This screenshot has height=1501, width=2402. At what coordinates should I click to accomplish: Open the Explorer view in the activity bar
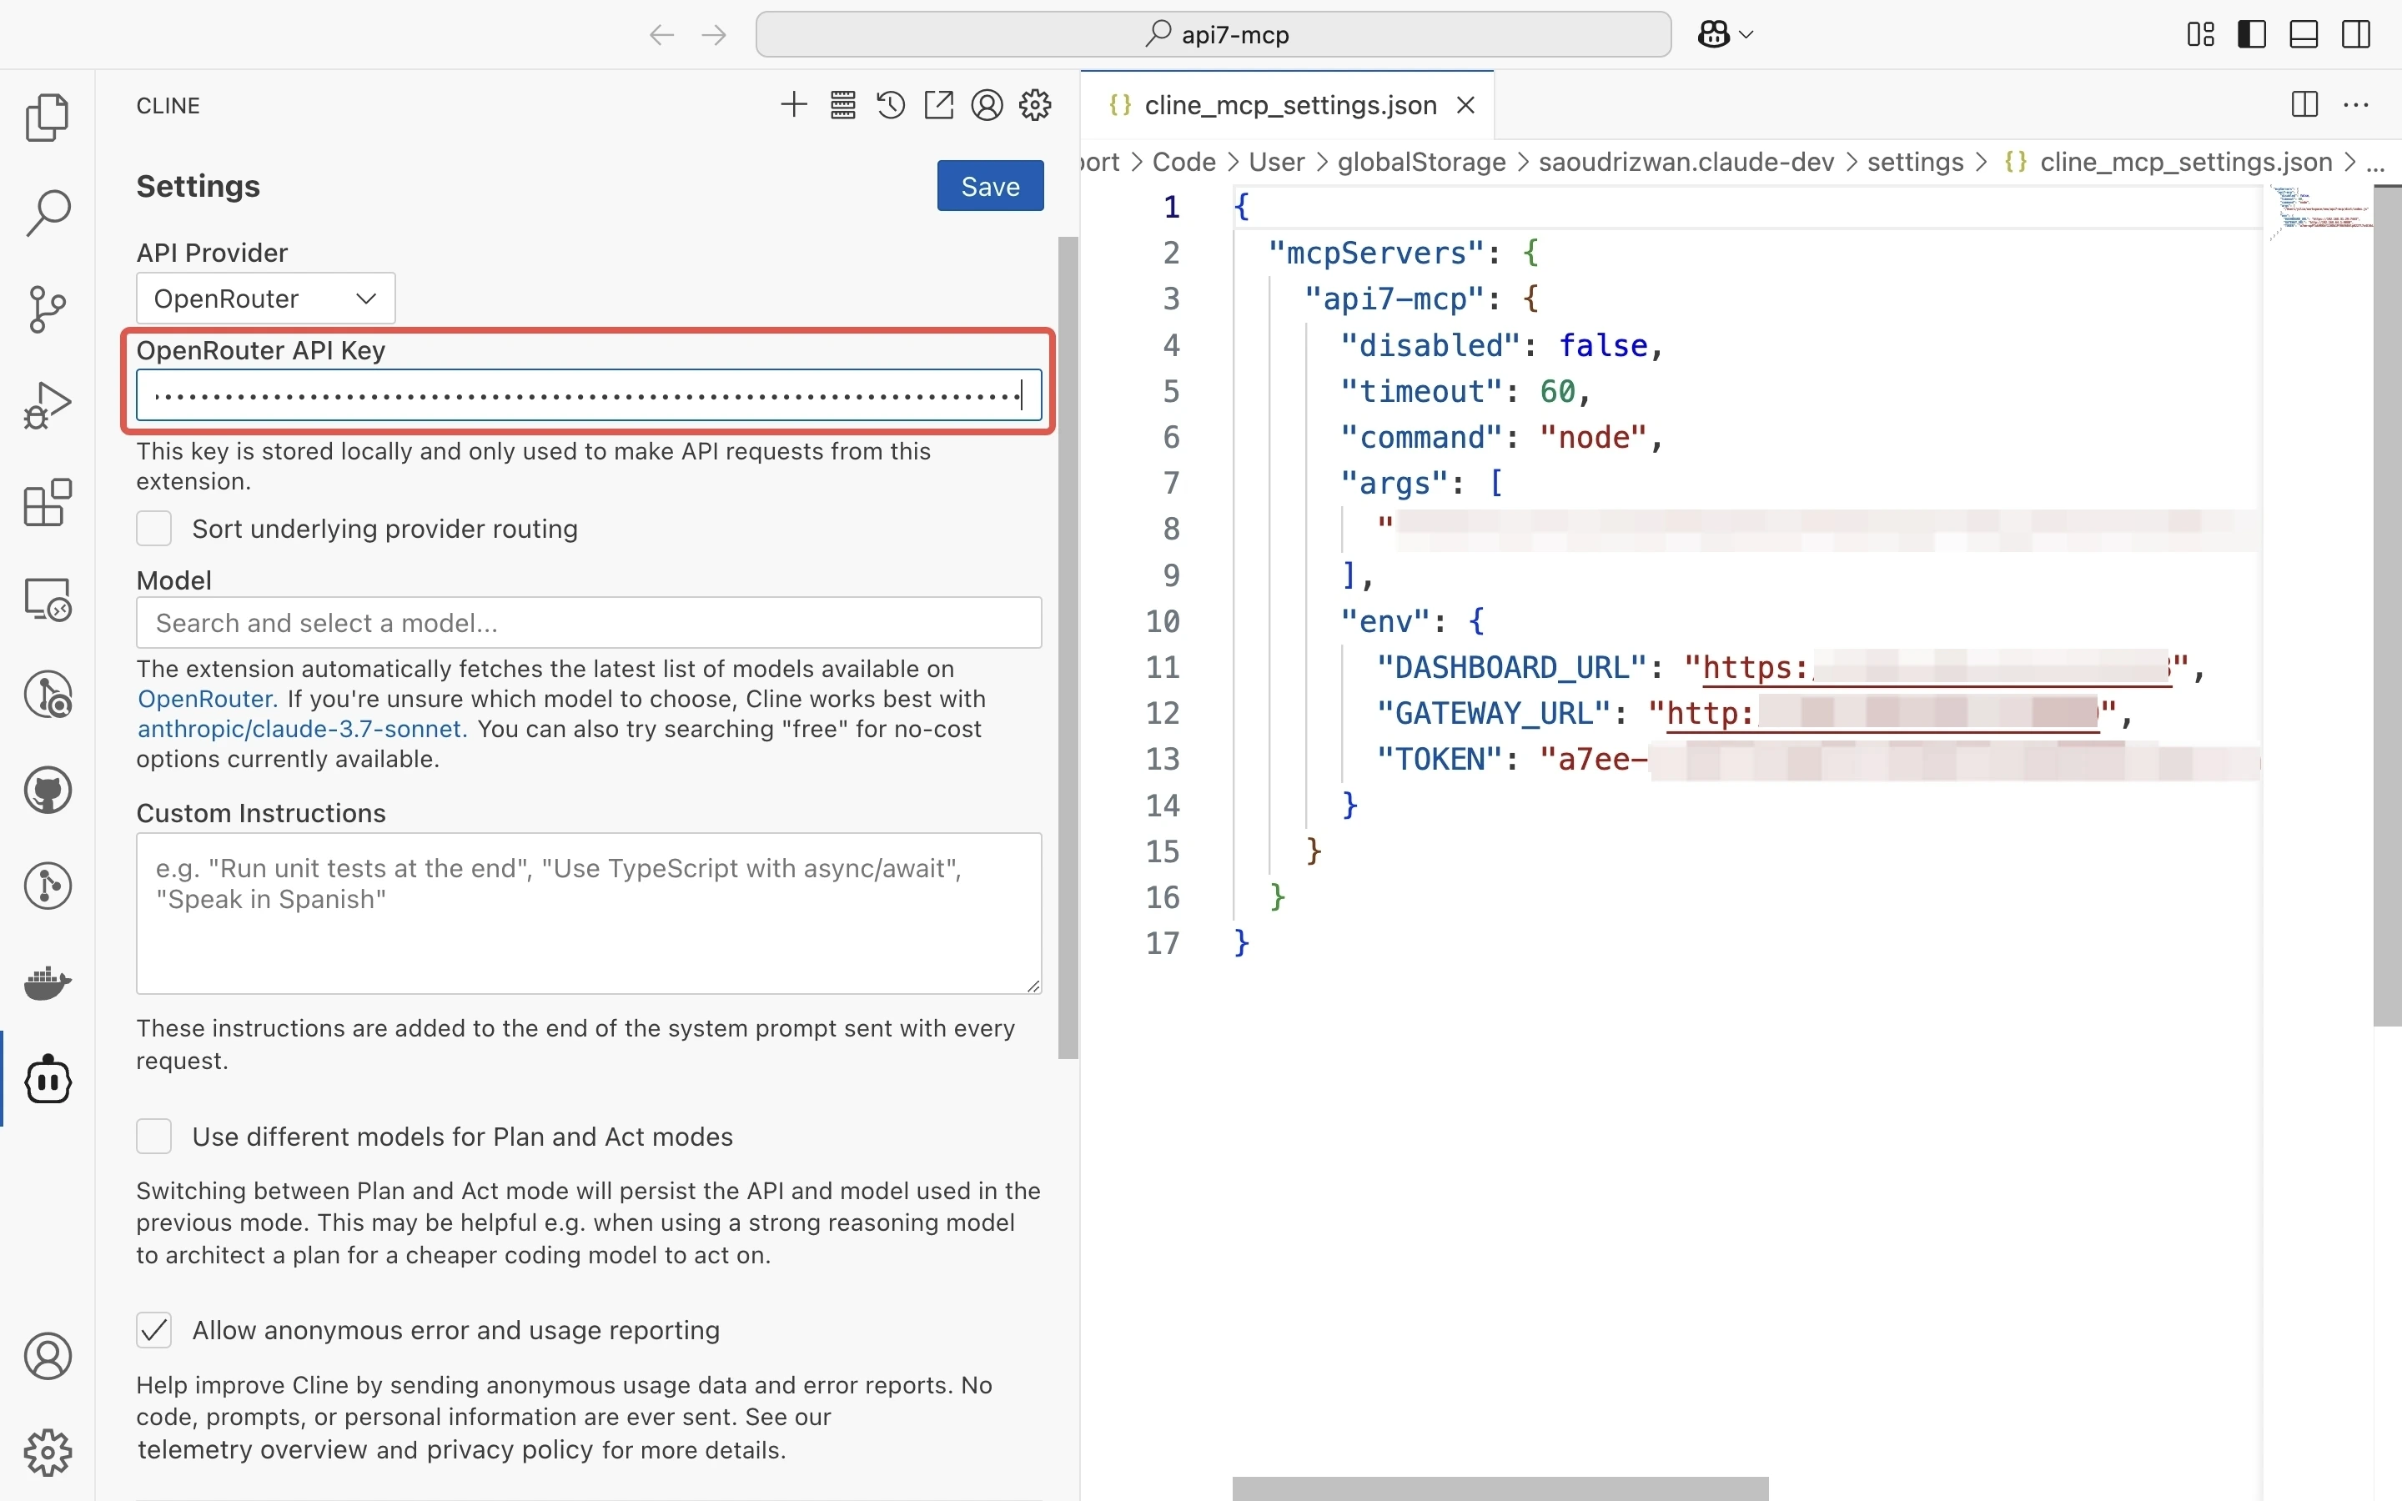point(47,117)
